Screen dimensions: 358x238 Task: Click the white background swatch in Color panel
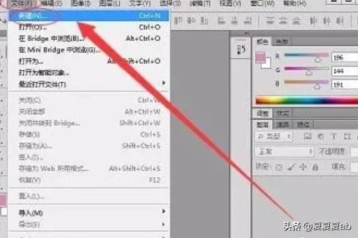click(x=267, y=64)
